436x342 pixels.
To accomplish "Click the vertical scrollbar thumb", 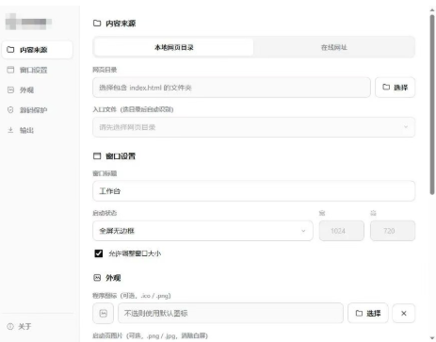I will 432,105.
